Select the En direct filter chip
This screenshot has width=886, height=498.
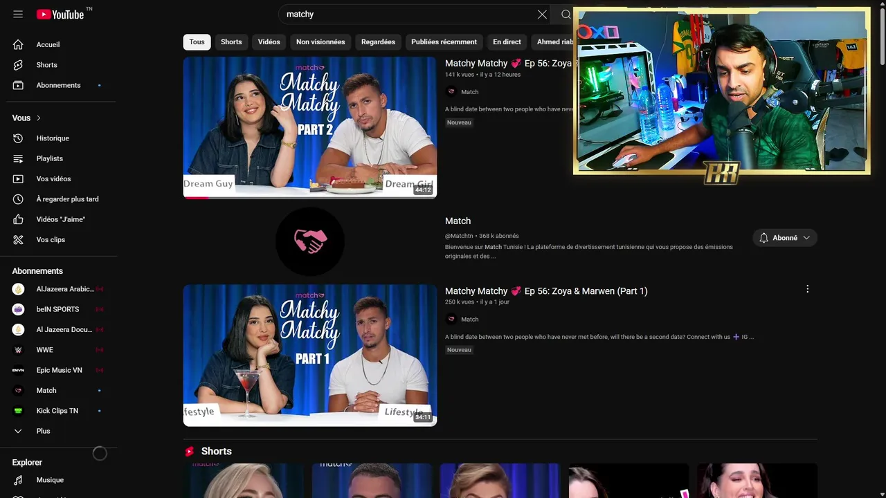(x=507, y=42)
